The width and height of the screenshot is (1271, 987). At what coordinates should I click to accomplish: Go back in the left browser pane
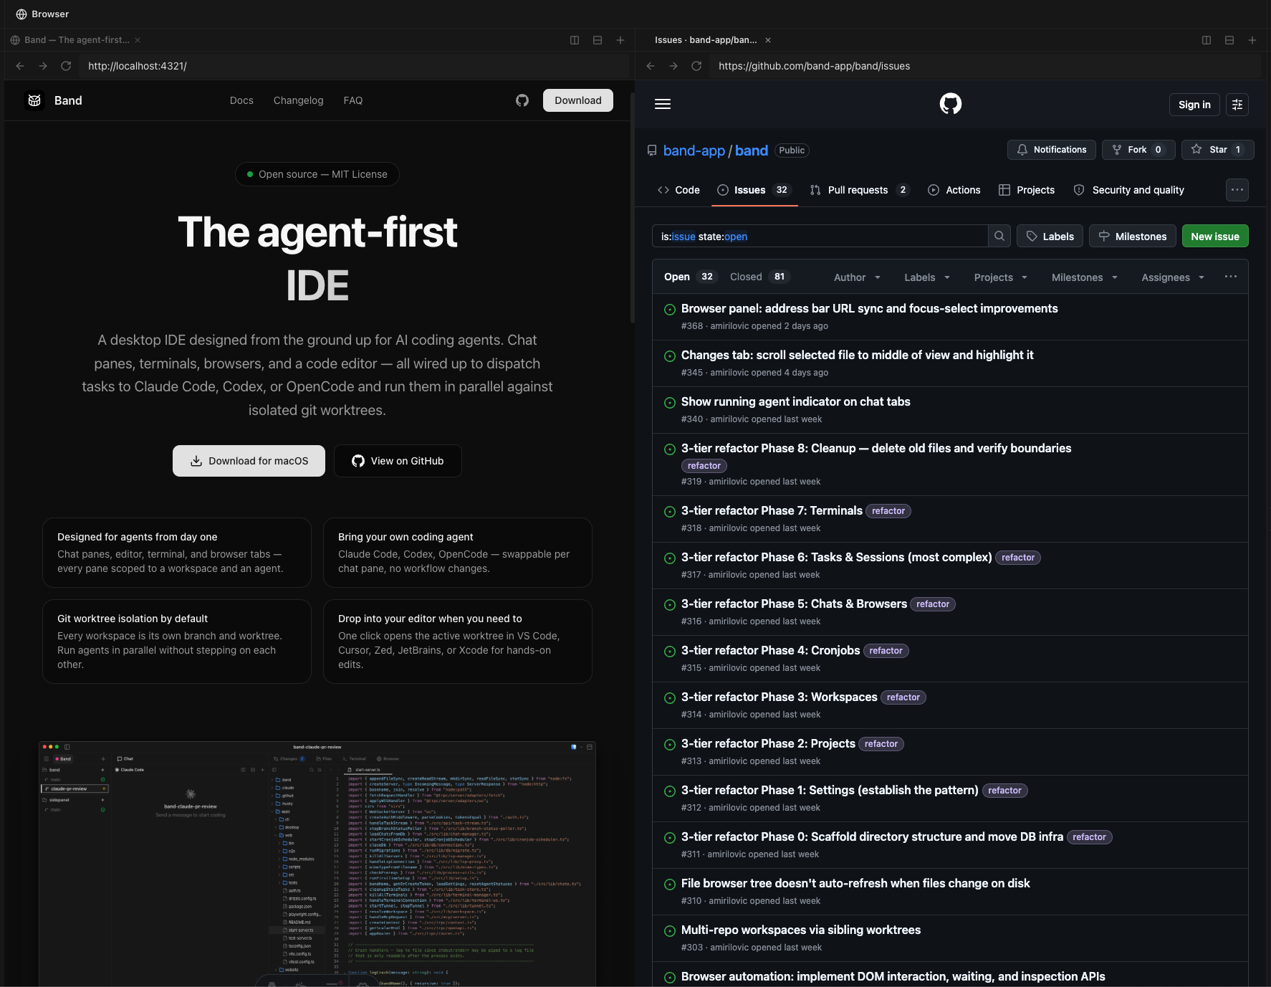click(20, 66)
